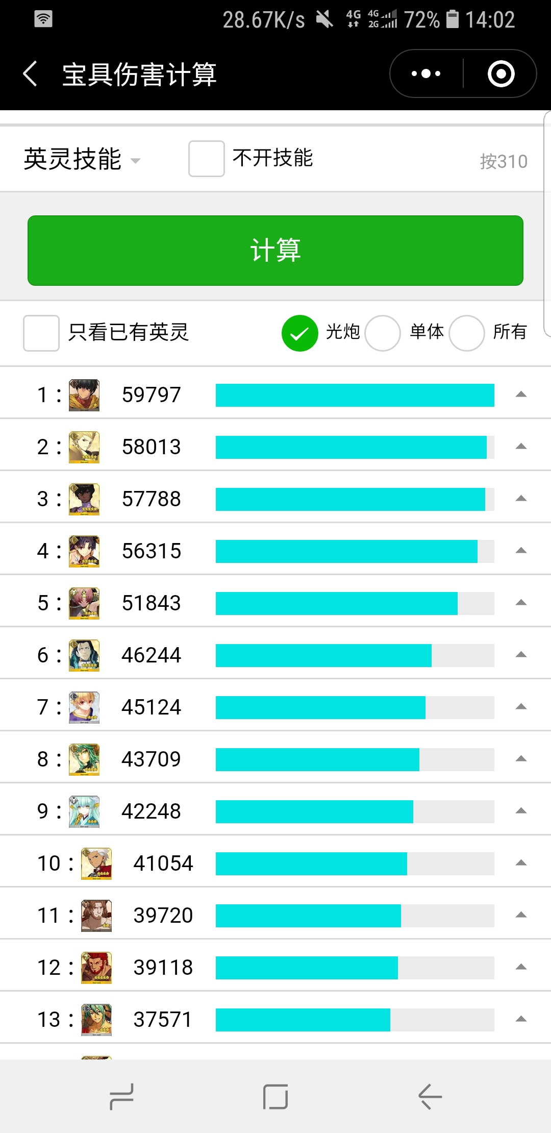Screen dimensions: 551x1133
Task: Tap the 按310 text on right
Action: 504,162
